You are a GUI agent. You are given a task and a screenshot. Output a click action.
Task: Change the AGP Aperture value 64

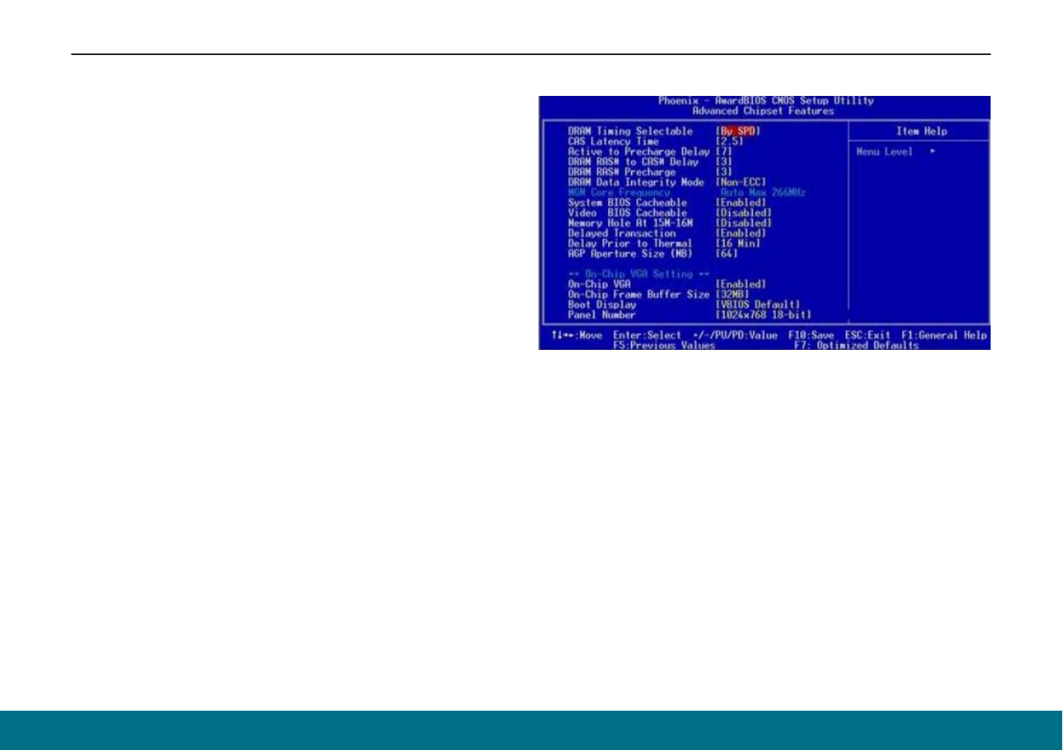(726, 254)
